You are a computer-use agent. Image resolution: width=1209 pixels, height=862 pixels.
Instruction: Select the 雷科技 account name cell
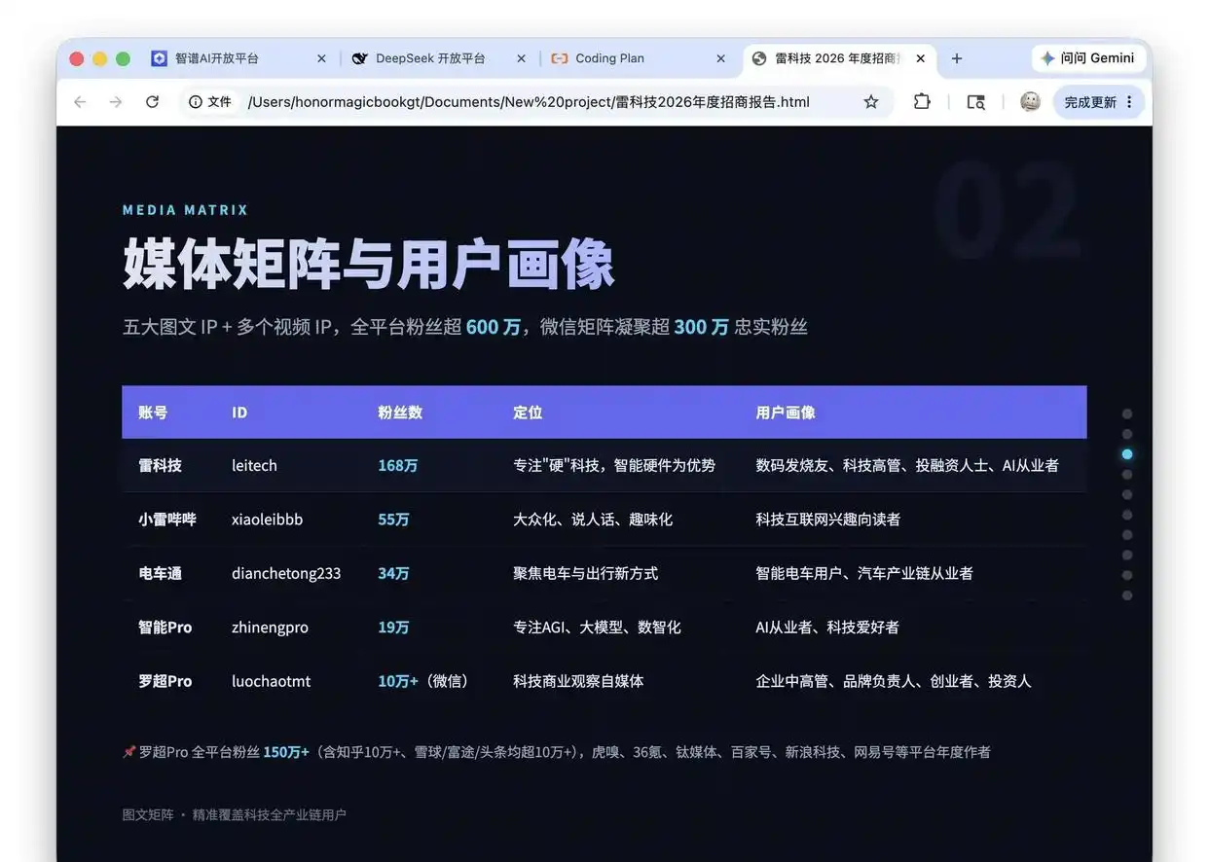click(160, 466)
